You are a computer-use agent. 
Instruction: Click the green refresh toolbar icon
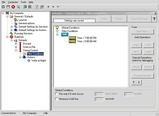coord(37,7)
